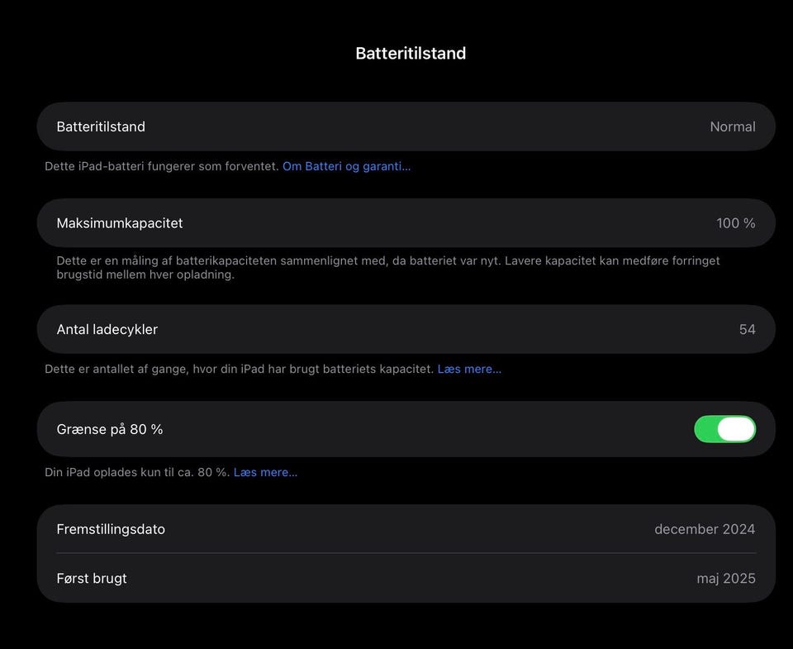Click the Normal status value

[732, 126]
